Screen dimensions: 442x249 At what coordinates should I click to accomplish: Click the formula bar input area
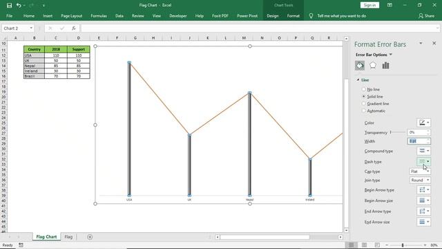(258, 28)
